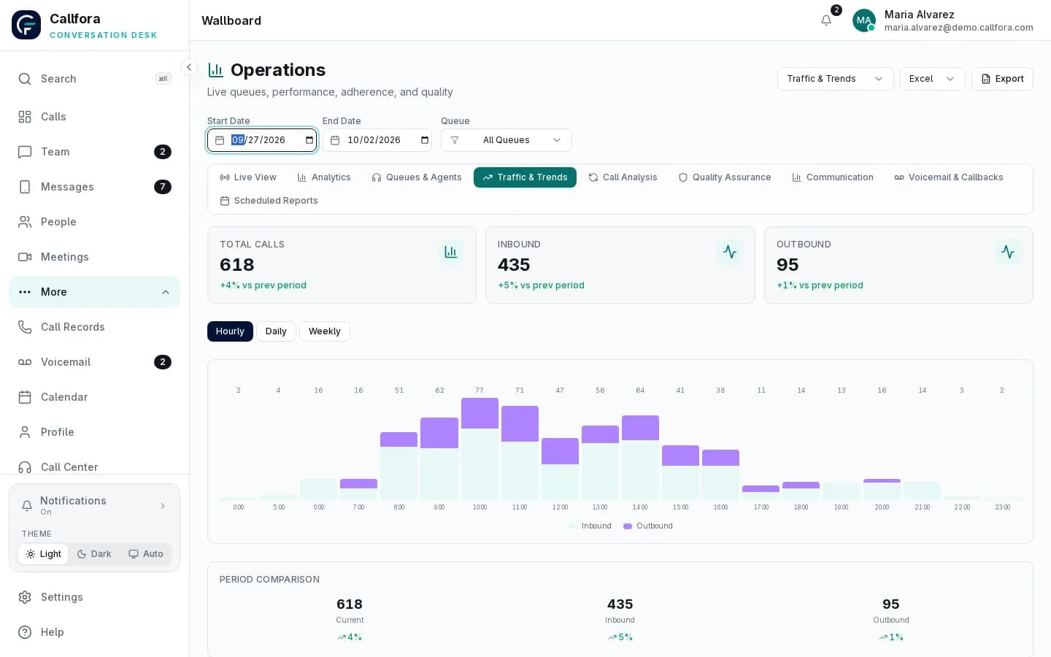Open the notifications bell in header
Screen dimensions: 1051x657
tap(826, 20)
